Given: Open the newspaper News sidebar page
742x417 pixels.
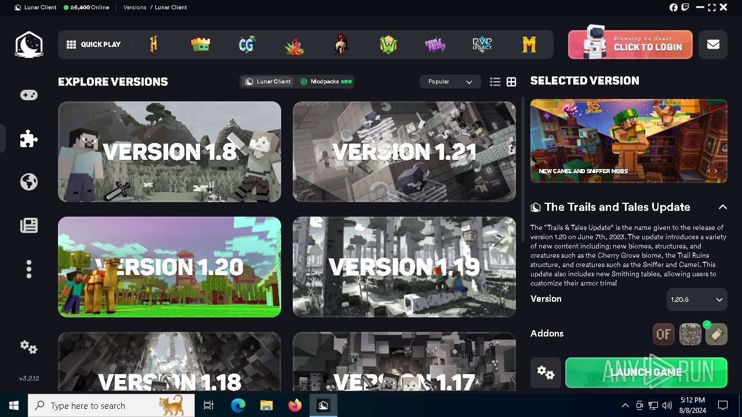Looking at the screenshot, I should pos(29,225).
